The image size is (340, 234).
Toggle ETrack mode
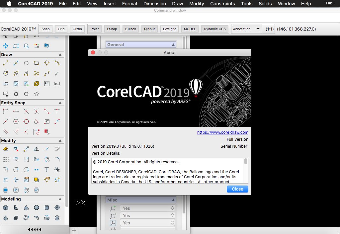click(130, 29)
